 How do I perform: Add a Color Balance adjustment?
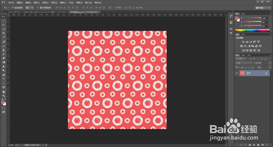245,46
